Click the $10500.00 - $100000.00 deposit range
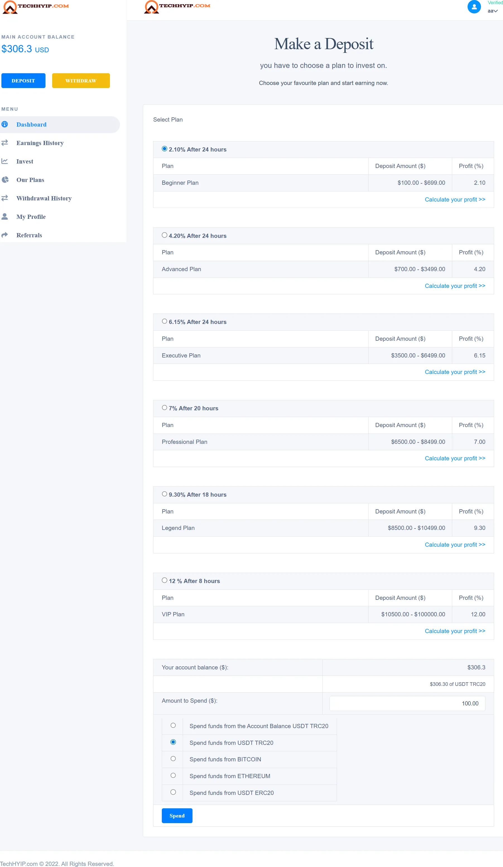This screenshot has height=867, width=503. click(413, 614)
